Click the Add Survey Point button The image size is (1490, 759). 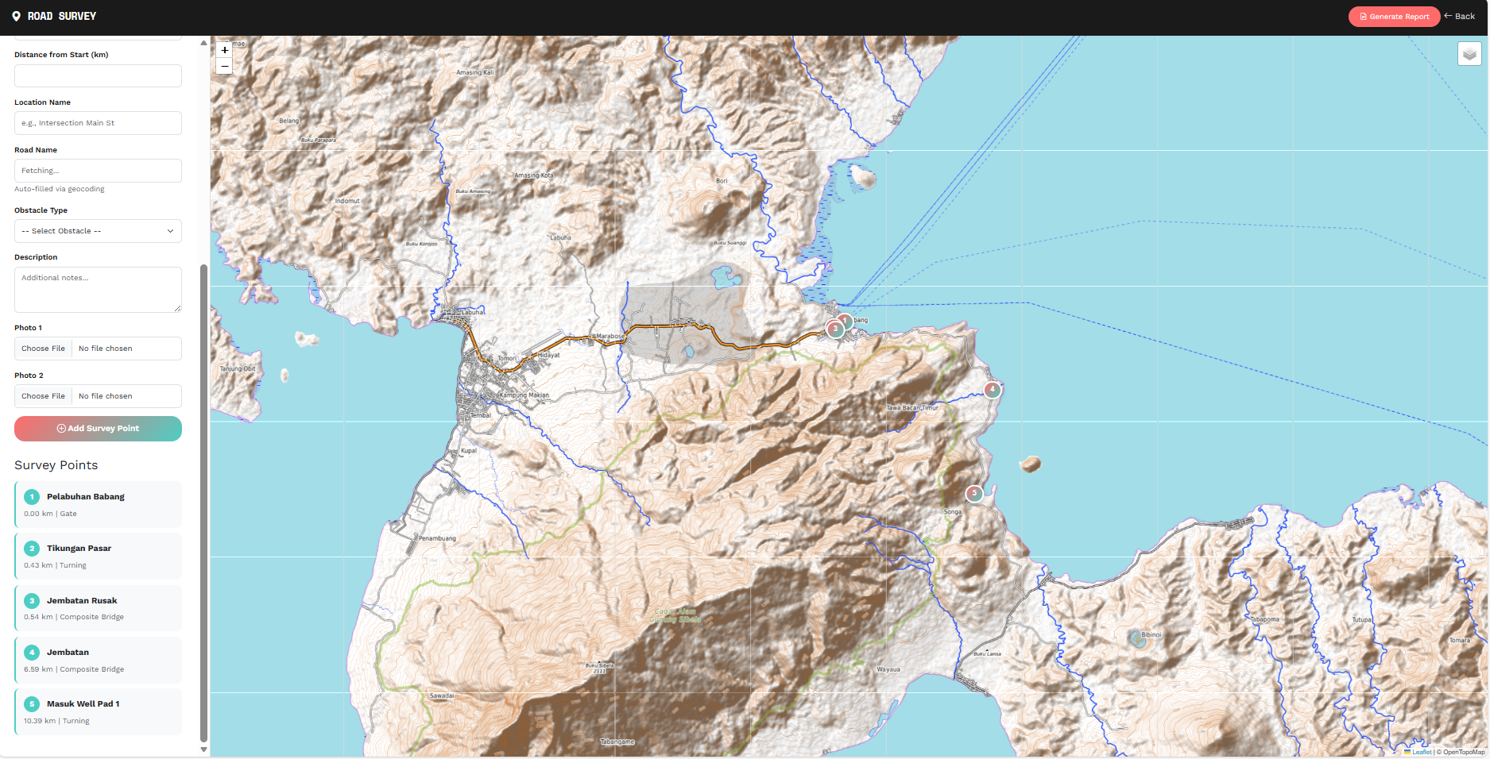coord(98,429)
